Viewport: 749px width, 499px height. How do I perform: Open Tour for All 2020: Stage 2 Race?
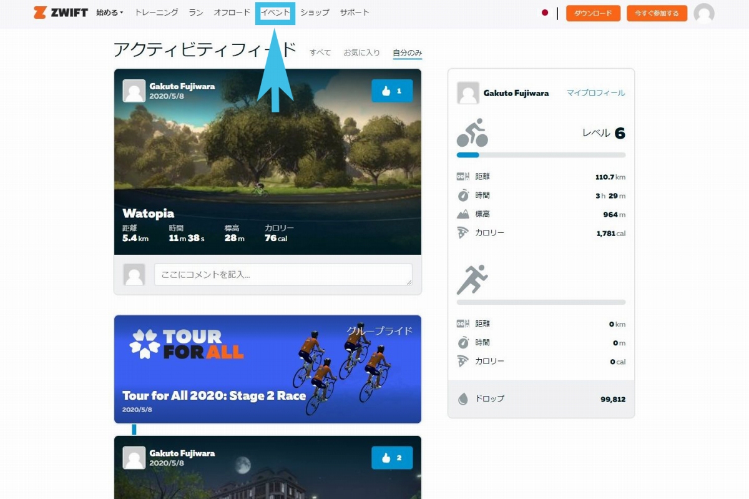pos(214,396)
